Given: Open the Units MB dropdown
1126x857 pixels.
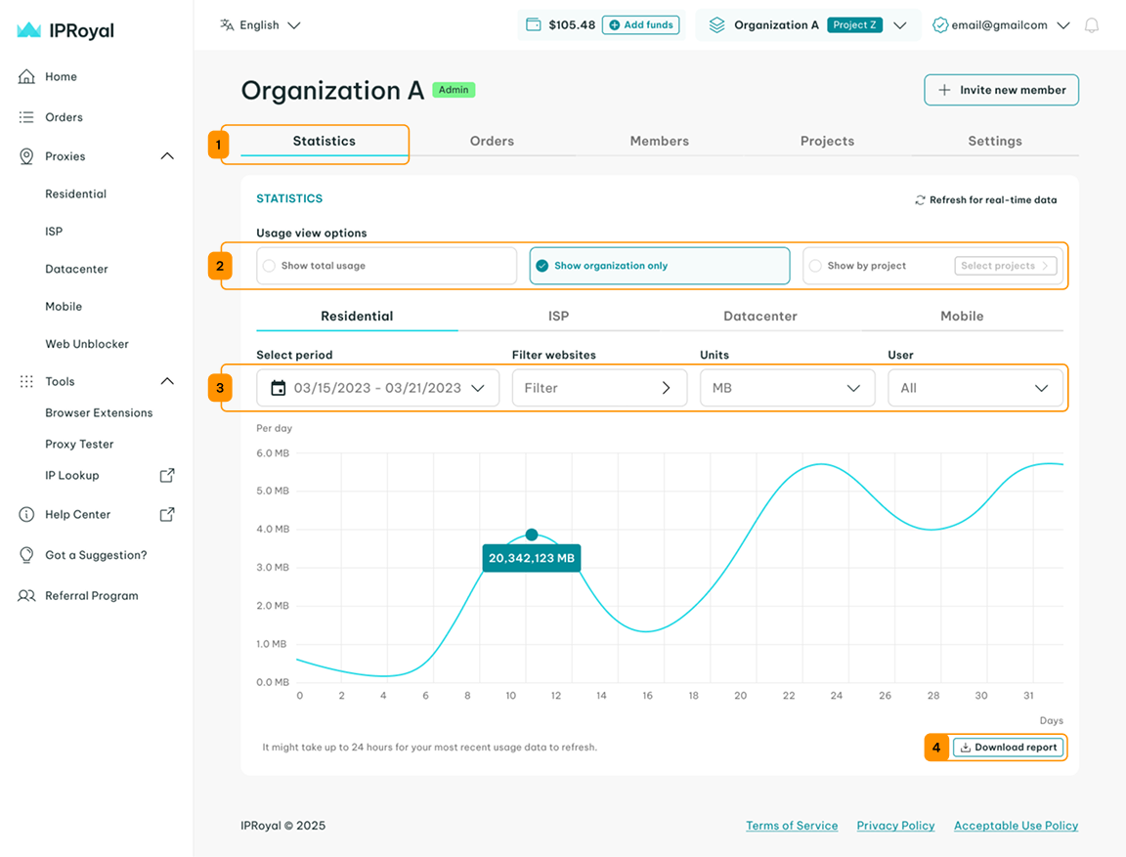Looking at the screenshot, I should [787, 388].
